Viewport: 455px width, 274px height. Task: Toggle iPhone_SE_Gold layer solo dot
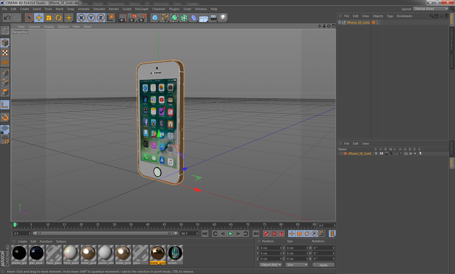[376, 154]
